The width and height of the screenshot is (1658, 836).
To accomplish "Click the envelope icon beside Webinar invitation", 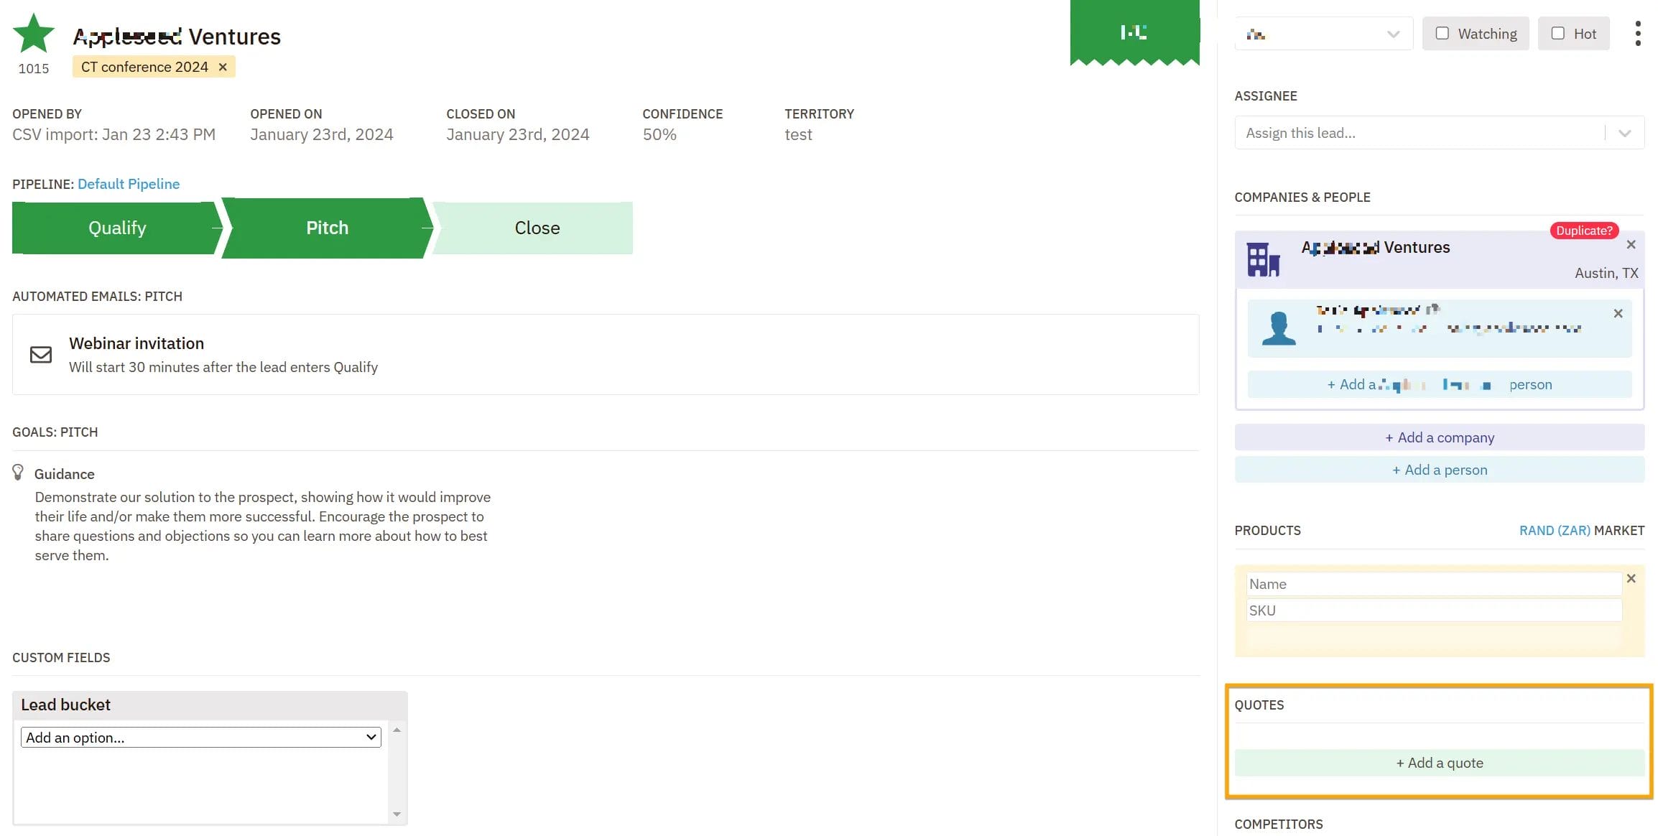I will [41, 354].
